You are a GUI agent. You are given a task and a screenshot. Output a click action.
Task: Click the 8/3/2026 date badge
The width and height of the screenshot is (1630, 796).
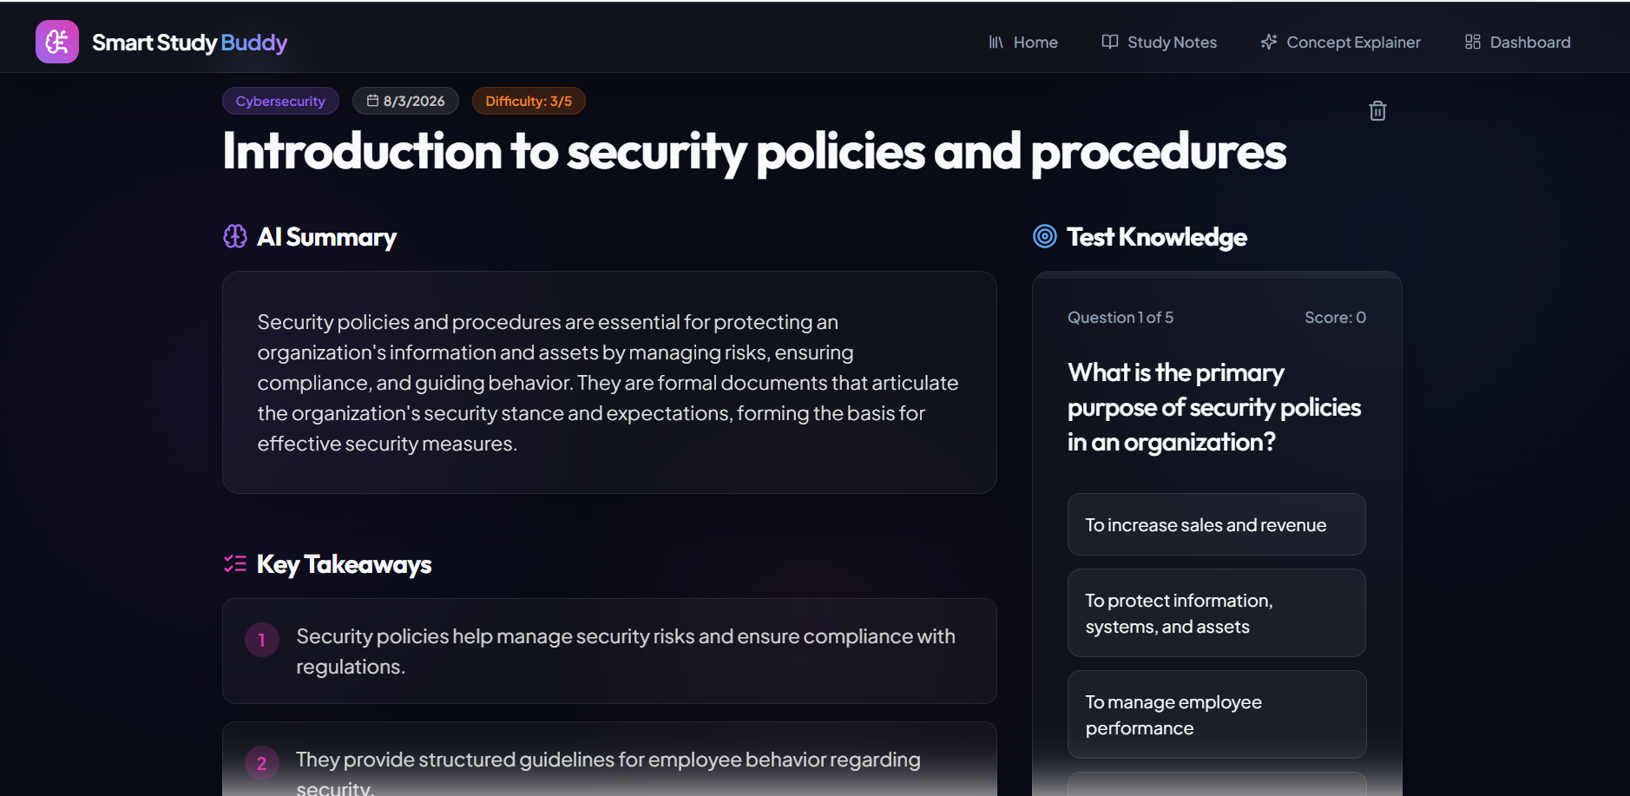pos(405,101)
